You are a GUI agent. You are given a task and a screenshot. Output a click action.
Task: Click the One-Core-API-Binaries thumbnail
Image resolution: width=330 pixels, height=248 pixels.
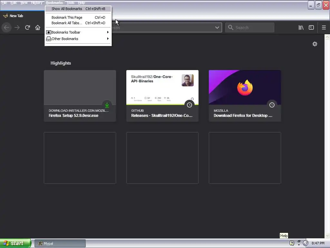[162, 87]
